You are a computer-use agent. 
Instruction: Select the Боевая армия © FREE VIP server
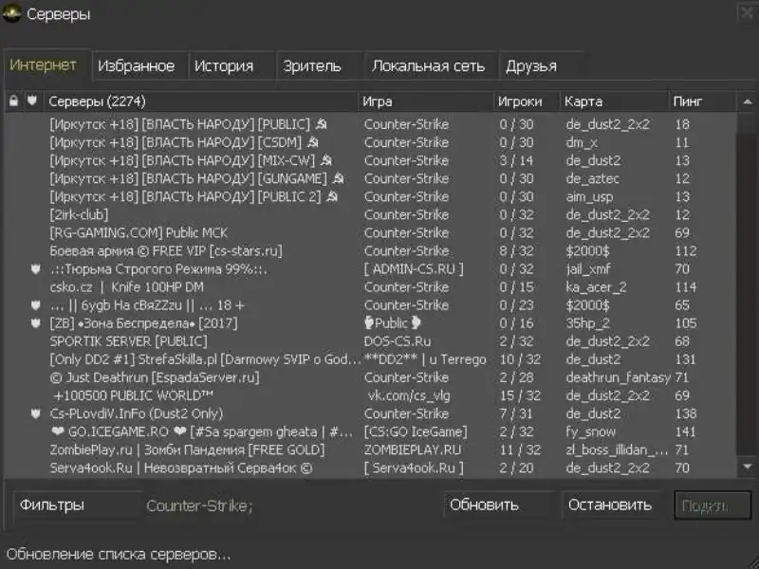[x=371, y=251]
